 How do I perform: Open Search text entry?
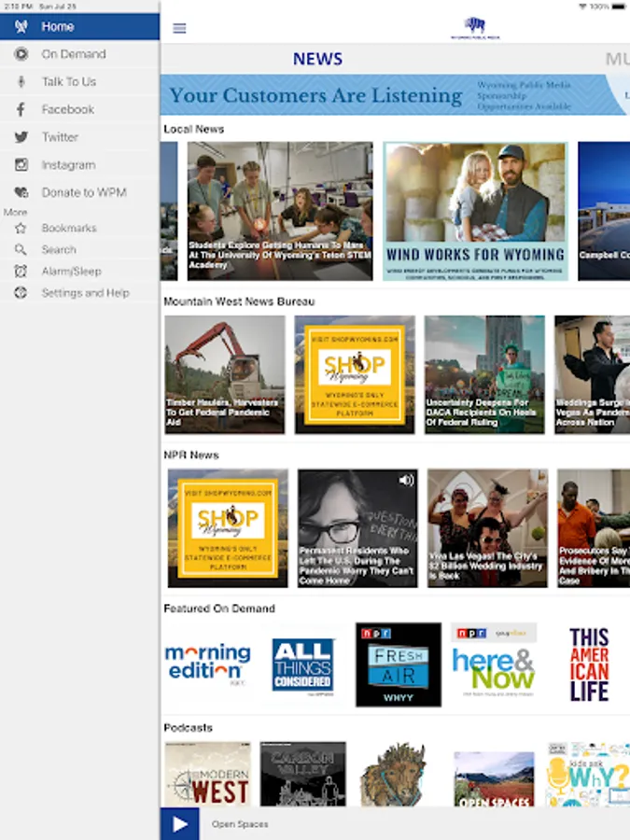59,249
